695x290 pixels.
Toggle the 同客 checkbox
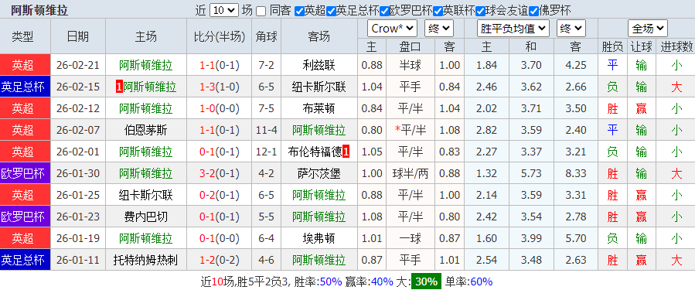[x=261, y=11]
